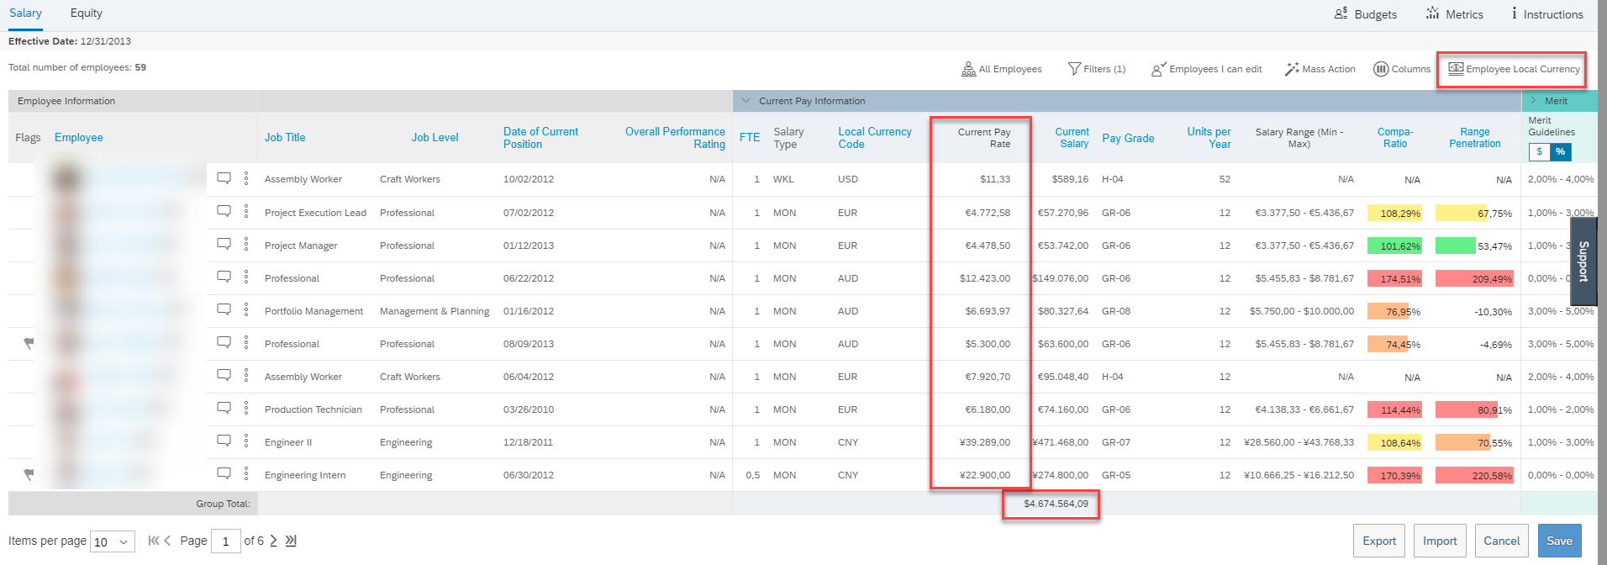This screenshot has width=1607, height=565.
Task: Open more actions menu for Engineer II
Action: (246, 441)
